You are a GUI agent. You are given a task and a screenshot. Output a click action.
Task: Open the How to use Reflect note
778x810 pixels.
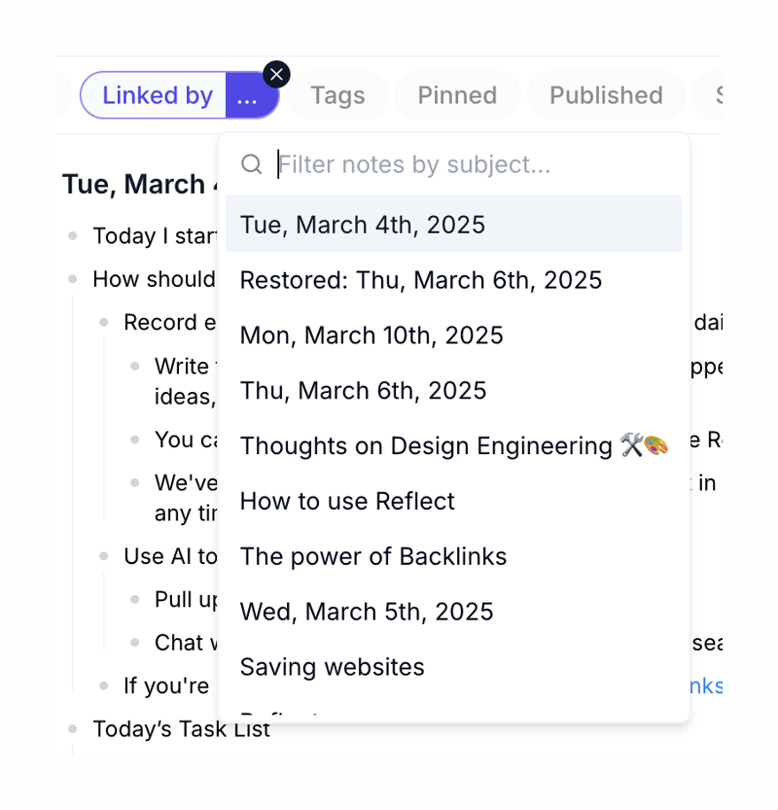[x=347, y=501]
